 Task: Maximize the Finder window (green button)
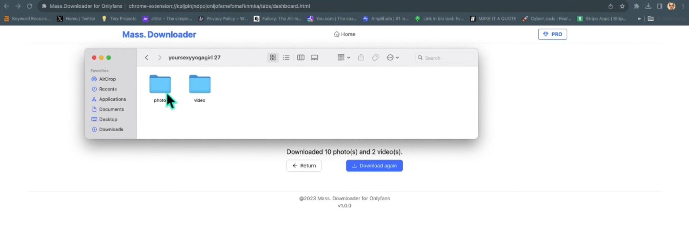click(109, 58)
